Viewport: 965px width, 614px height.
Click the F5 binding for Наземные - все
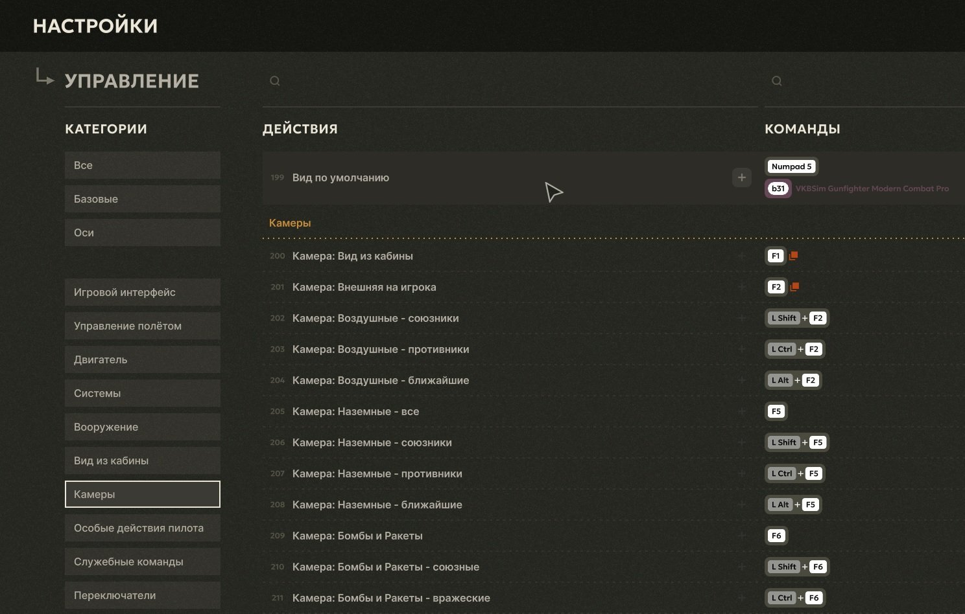776,411
